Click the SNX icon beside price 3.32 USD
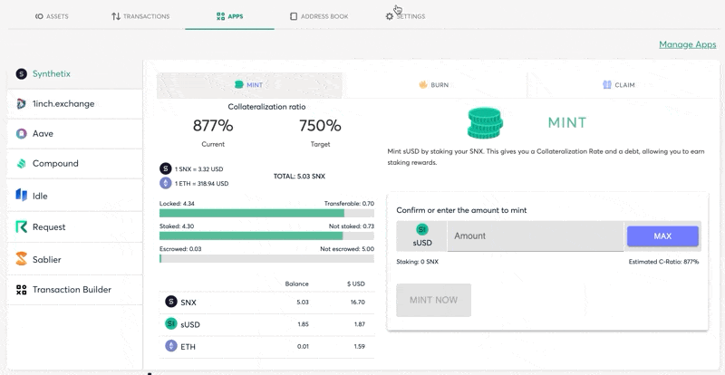The width and height of the screenshot is (725, 375). [x=166, y=168]
